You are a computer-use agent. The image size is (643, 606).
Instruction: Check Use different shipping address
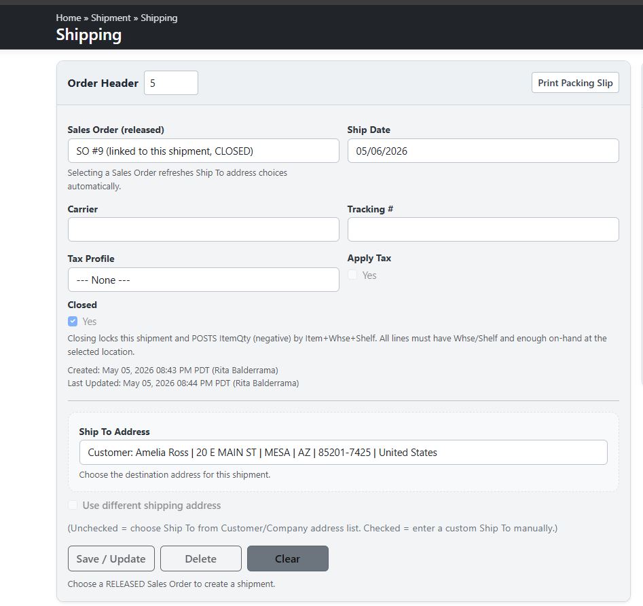point(73,505)
